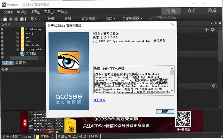
Task: Open the 视图 menu
Action: [35, 12]
